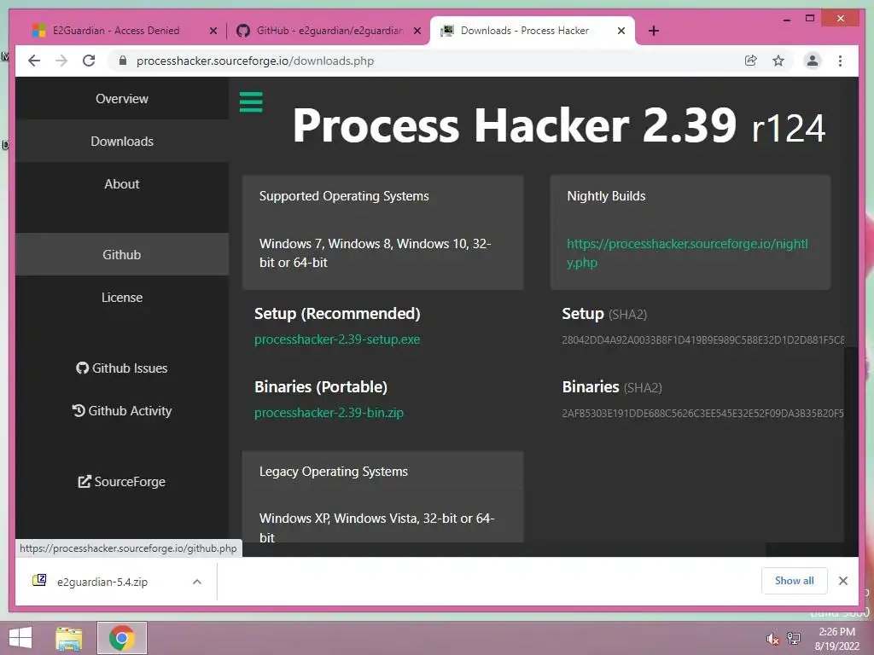Go back with browser back arrow
This screenshot has height=655, width=874.
pyautogui.click(x=34, y=61)
